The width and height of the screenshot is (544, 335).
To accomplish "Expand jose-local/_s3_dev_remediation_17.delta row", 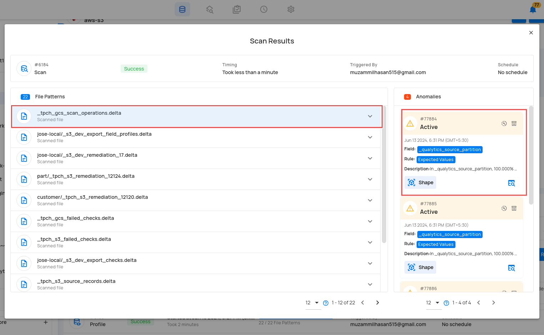I will [370, 158].
